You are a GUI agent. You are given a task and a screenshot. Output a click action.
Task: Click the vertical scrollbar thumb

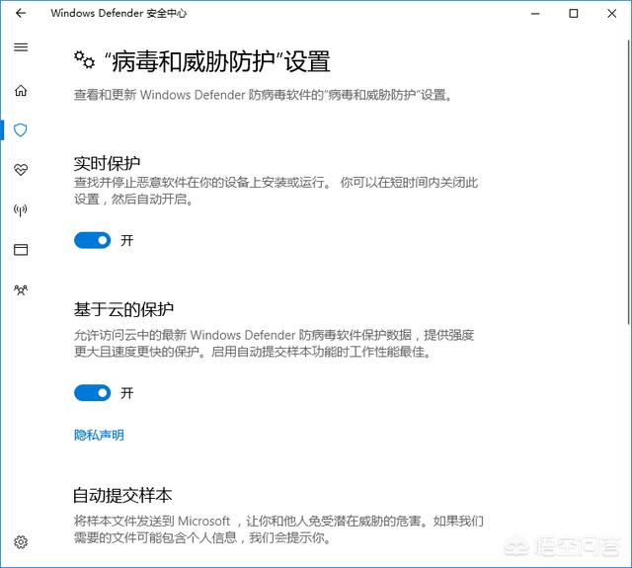(x=628, y=182)
